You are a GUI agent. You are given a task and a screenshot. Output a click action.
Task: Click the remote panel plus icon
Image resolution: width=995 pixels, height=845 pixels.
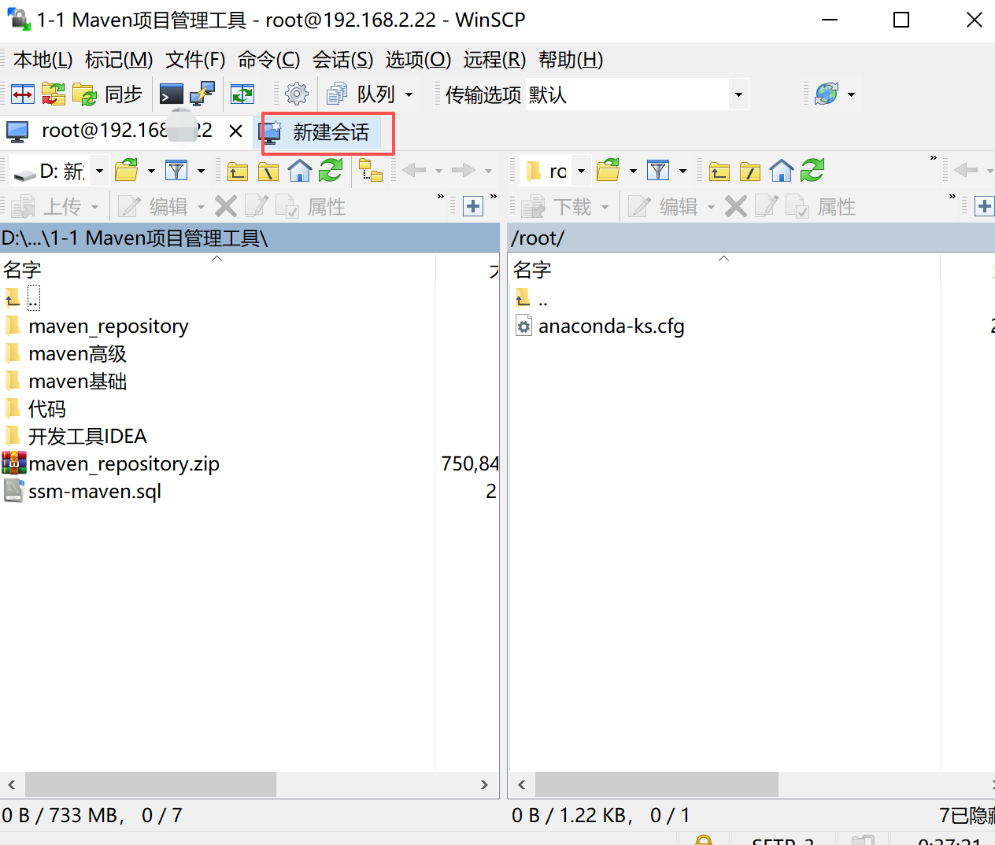(985, 207)
